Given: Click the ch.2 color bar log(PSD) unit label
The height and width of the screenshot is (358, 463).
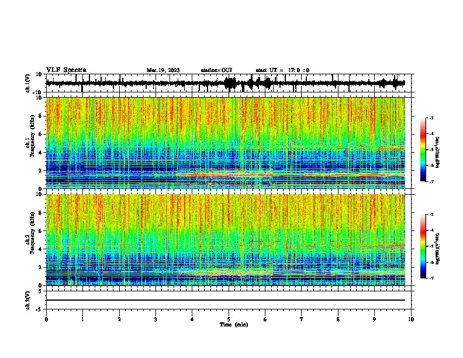Looking at the screenshot, I should tap(437, 249).
